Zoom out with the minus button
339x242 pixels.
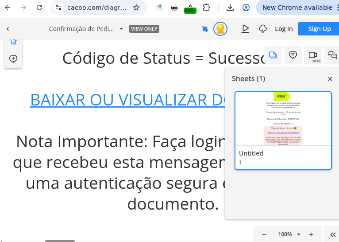click(264, 234)
